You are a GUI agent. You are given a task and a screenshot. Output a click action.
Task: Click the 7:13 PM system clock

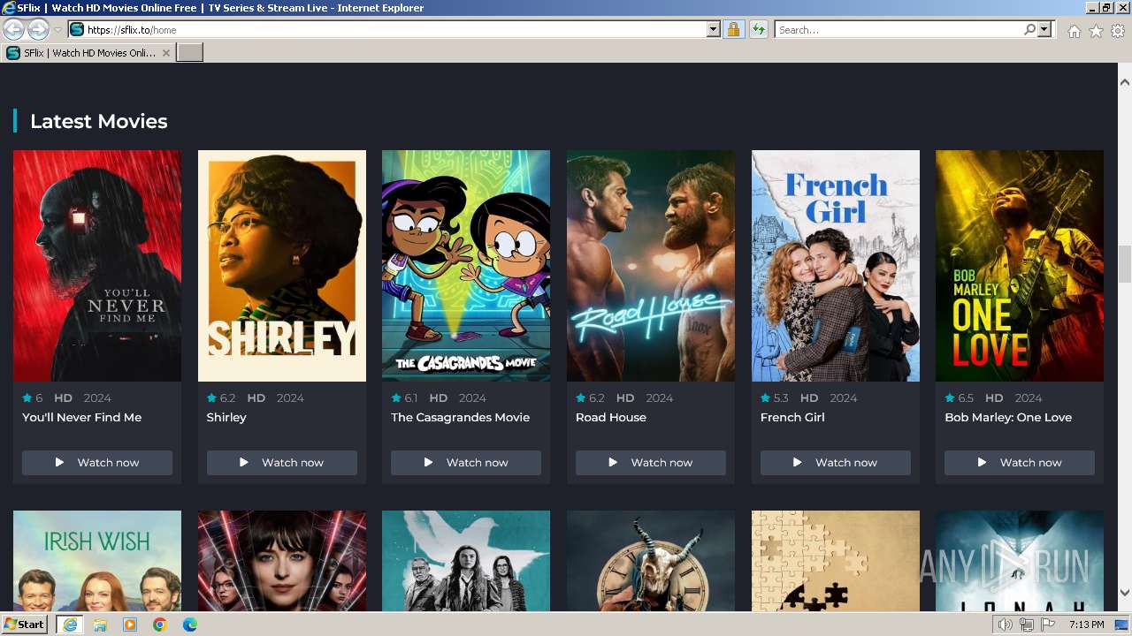(x=1087, y=625)
